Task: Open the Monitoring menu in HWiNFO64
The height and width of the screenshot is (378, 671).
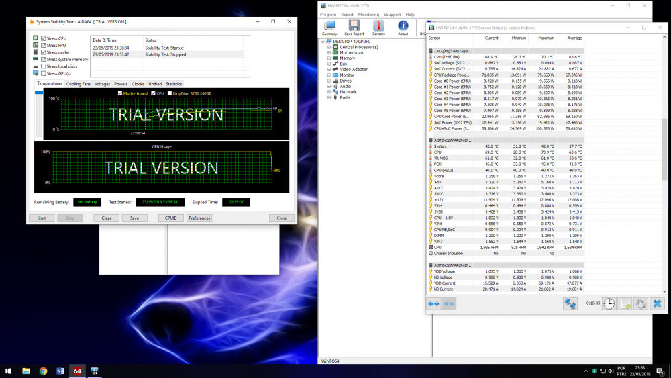Action: click(368, 14)
